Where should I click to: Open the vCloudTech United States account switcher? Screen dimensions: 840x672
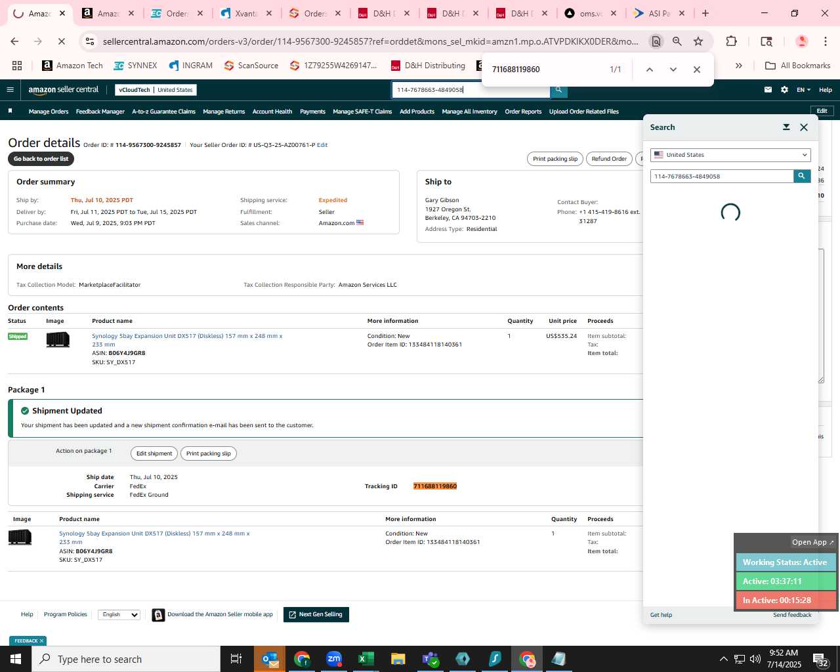pos(156,90)
